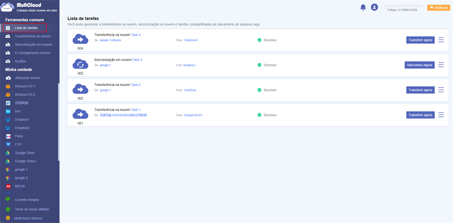
Task: Open the notifications bell icon
Action: tap(363, 7)
